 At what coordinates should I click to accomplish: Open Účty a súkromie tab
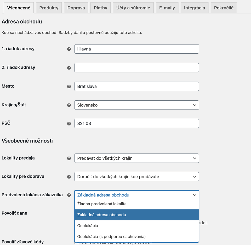(x=133, y=8)
